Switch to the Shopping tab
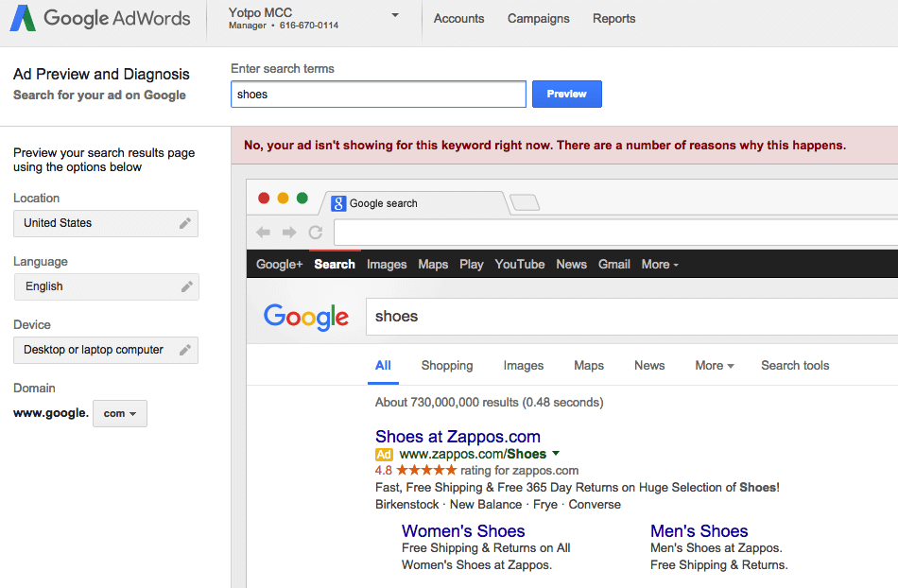Viewport: 898px width, 588px height. pyautogui.click(x=446, y=365)
